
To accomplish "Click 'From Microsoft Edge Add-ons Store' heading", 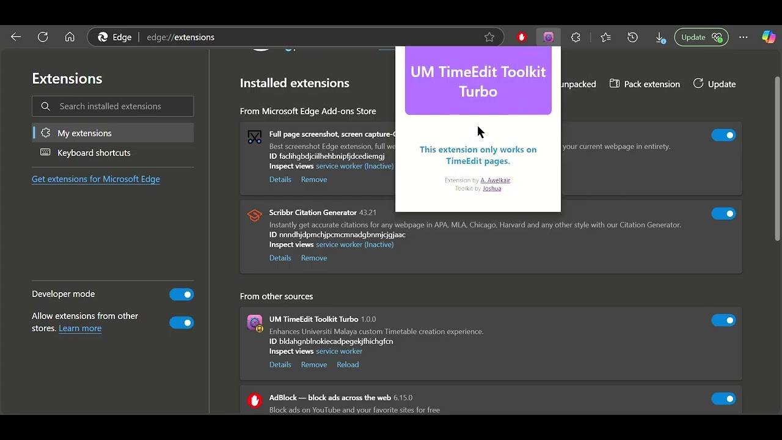I will click(x=308, y=111).
